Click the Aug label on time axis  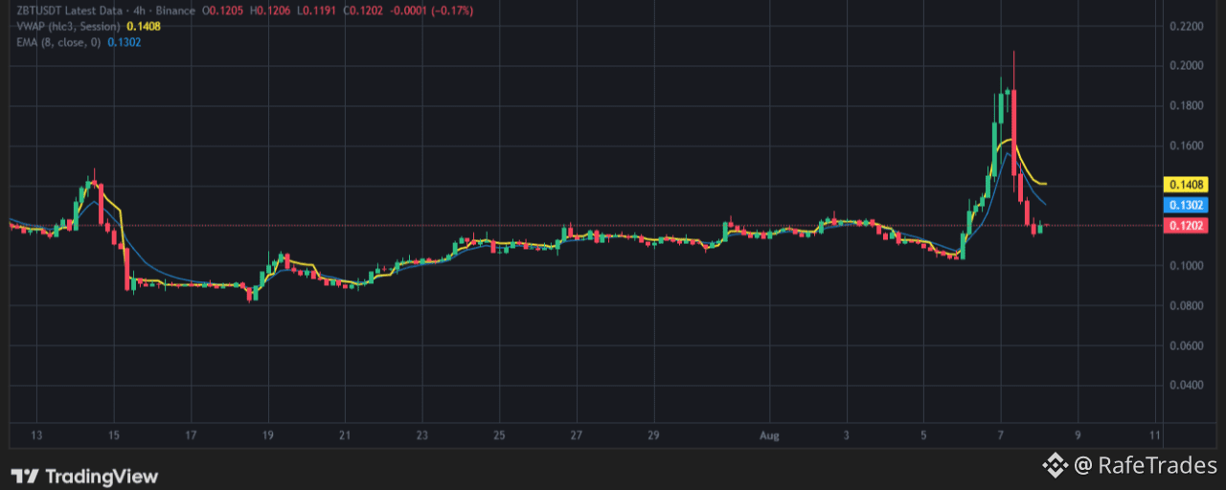click(769, 435)
